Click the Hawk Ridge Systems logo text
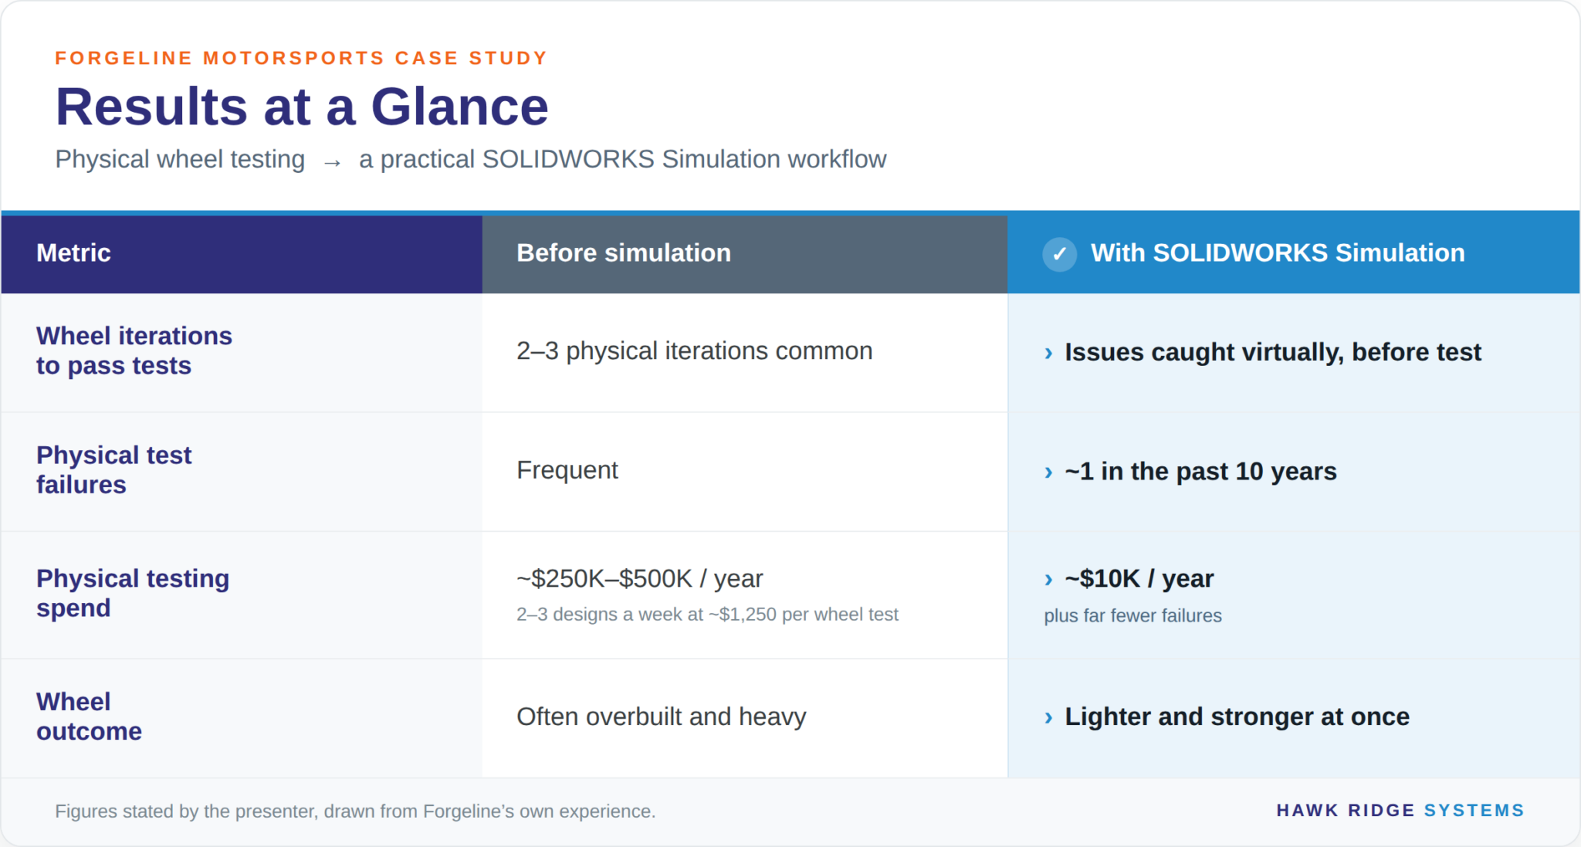 point(1400,810)
